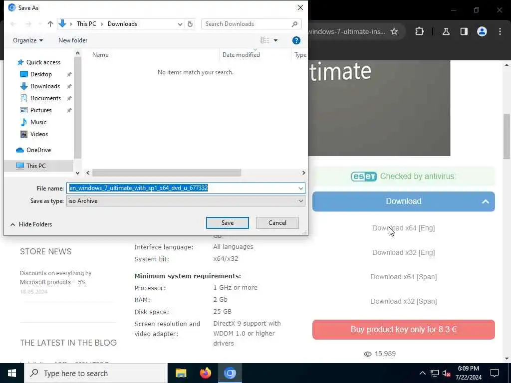Viewport: 511px width, 383px height.
Task: Open the notification center icon
Action: click(495, 373)
